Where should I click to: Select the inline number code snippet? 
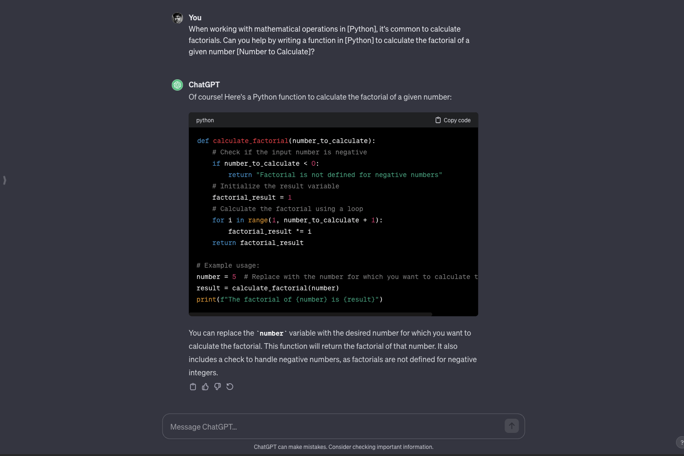pos(271,333)
